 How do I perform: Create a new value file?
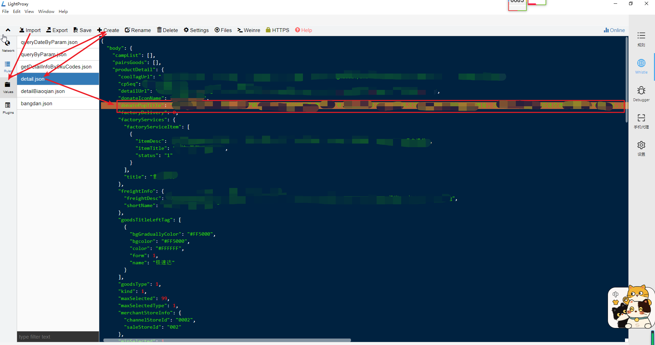108,30
